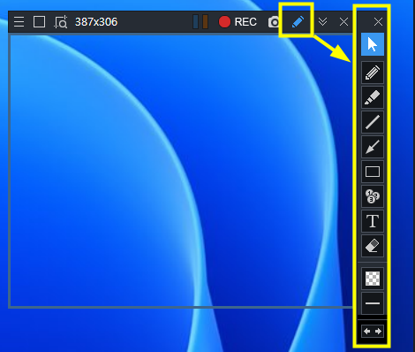This screenshot has width=415, height=352.
Task: Open the hamburger menu in recorder bar
Action: [x=19, y=22]
